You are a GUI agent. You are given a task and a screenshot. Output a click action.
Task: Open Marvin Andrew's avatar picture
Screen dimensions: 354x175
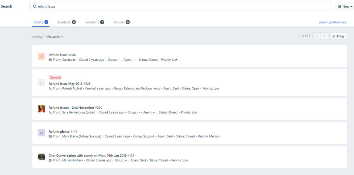[41, 157]
